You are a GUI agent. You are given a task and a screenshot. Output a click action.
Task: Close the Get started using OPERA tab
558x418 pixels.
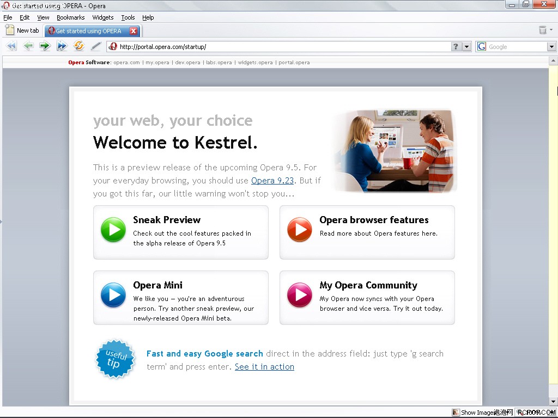click(x=134, y=31)
